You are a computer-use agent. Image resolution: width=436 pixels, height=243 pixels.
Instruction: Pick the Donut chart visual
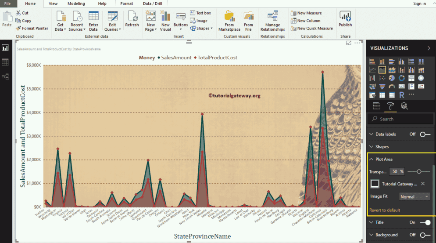pyautogui.click(x=401, y=78)
